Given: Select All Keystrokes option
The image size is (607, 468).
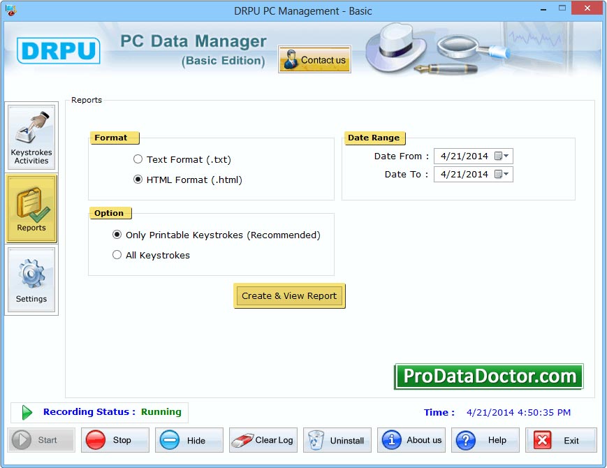Looking at the screenshot, I should (x=118, y=255).
